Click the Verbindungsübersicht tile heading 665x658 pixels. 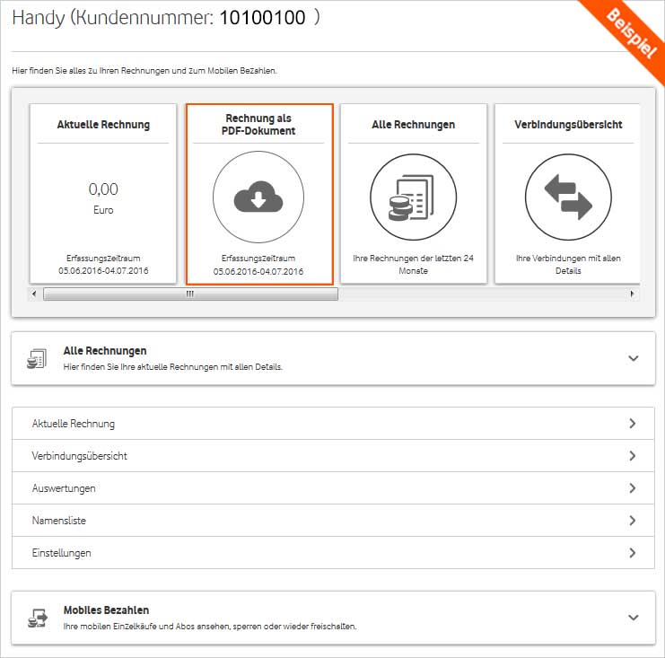click(568, 125)
